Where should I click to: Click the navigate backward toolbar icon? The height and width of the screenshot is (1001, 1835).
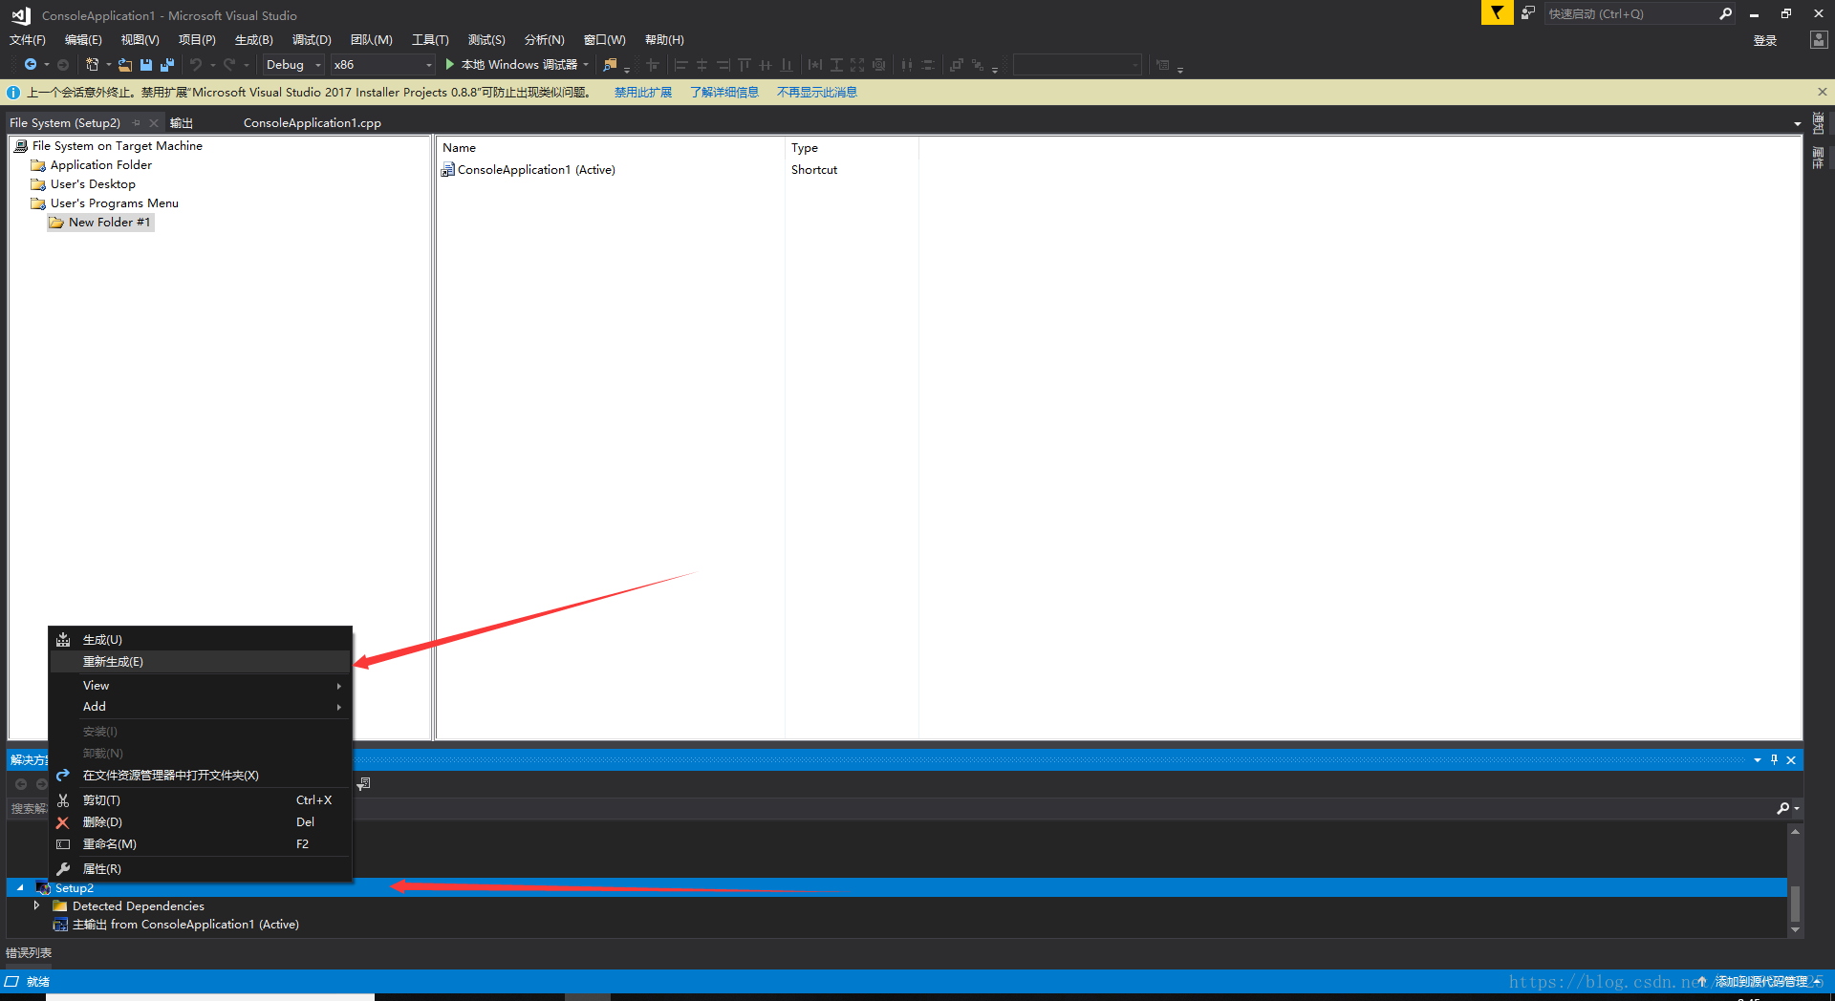click(x=31, y=65)
